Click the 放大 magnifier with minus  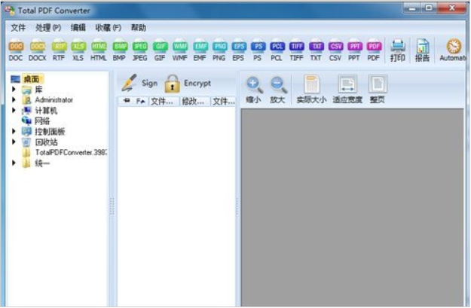[x=277, y=90]
